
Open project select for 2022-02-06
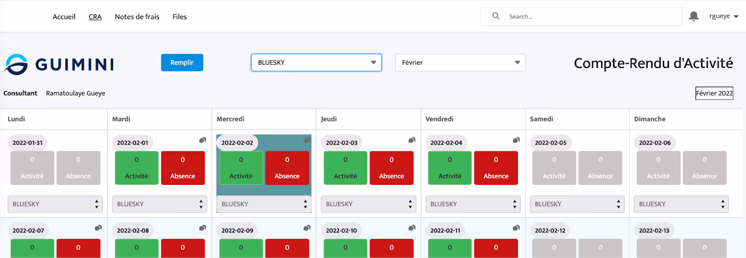(681, 204)
